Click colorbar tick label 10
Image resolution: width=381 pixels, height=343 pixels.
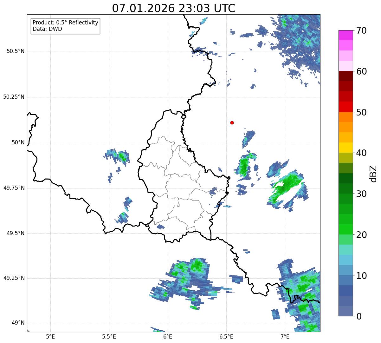[x=361, y=276]
